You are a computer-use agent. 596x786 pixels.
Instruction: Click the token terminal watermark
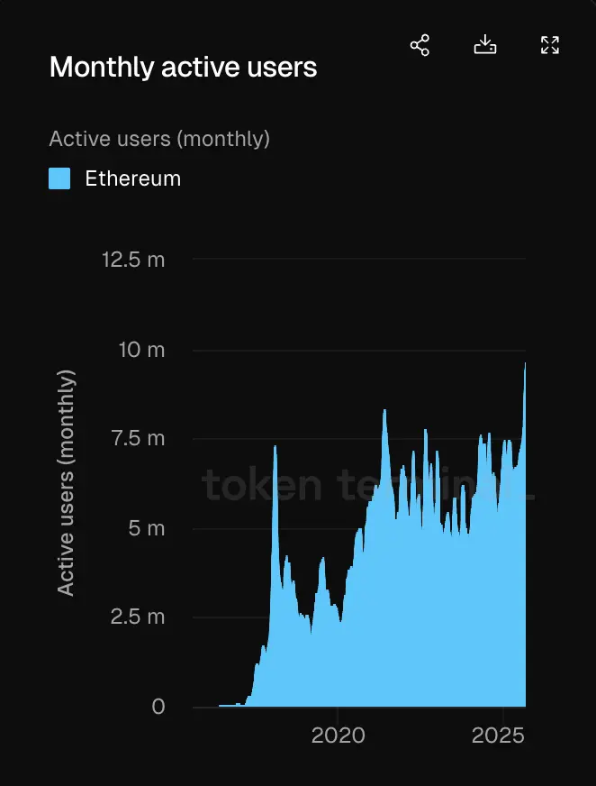click(368, 485)
